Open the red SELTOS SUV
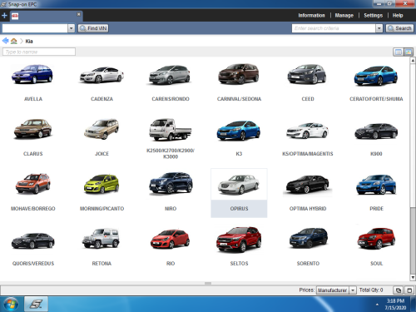Screen dimensions: 416x312 coord(239,239)
